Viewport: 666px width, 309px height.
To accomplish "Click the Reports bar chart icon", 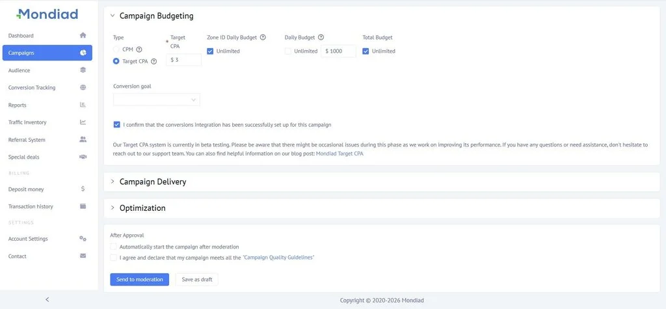I will (x=83, y=105).
